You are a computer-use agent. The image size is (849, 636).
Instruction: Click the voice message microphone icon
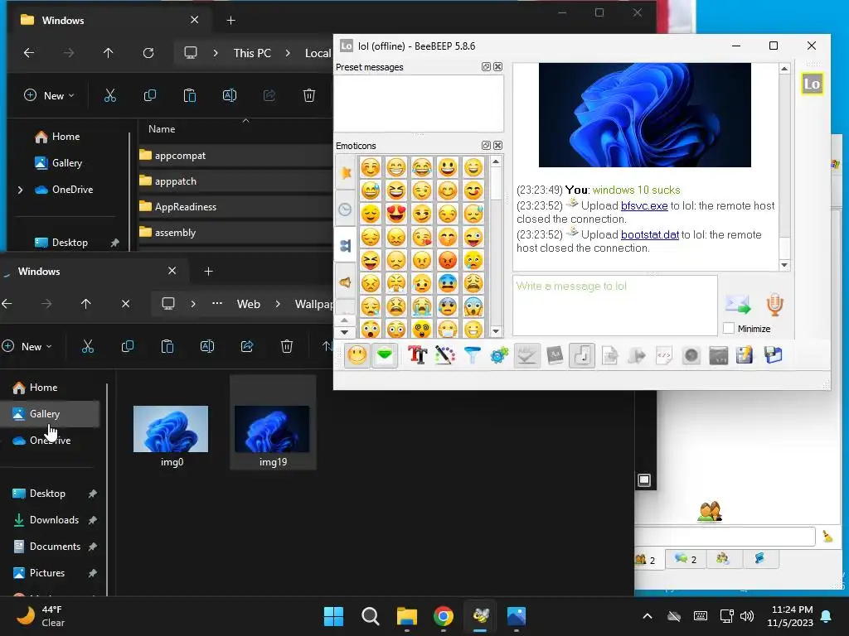774,305
